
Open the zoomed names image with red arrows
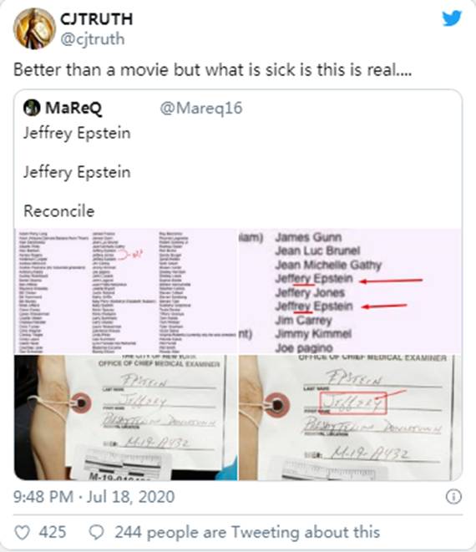pos(350,291)
